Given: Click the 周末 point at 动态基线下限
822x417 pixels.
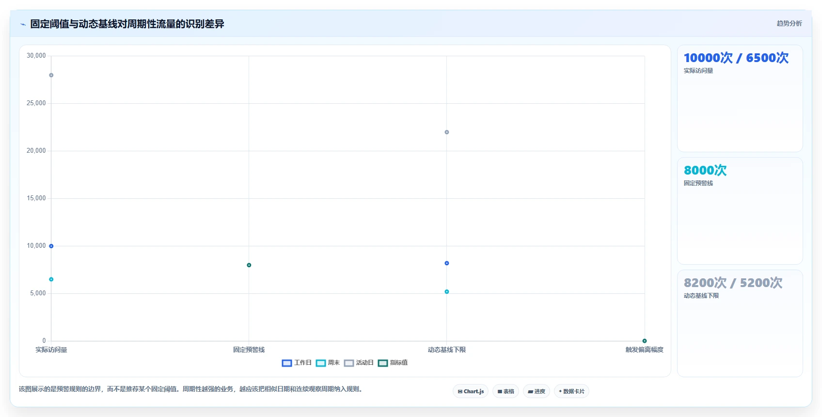Looking at the screenshot, I should coord(447,292).
